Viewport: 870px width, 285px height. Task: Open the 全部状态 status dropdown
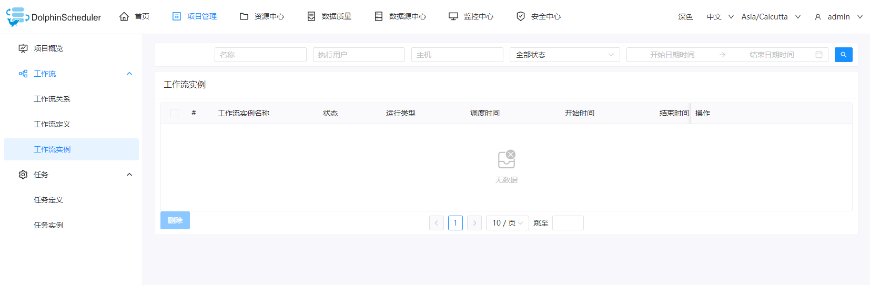[565, 55]
